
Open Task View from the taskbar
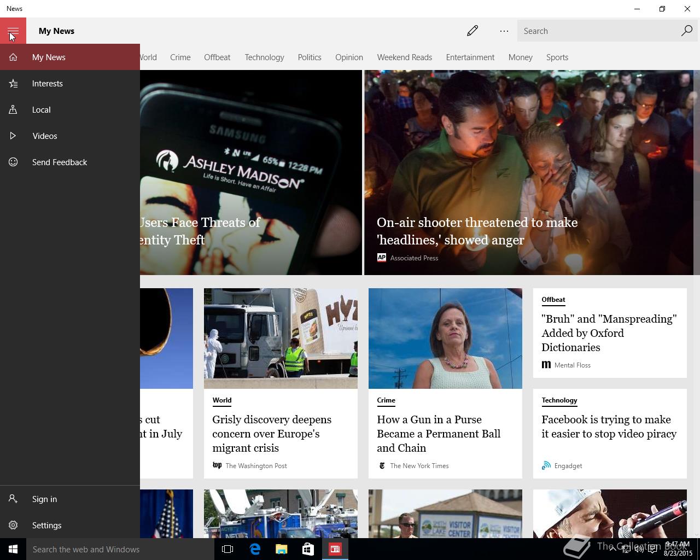(227, 549)
